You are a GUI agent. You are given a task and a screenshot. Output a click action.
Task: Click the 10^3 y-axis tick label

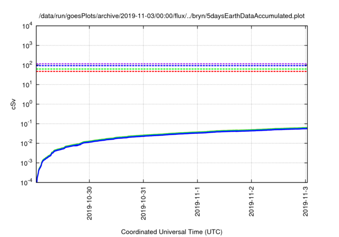[27, 45]
